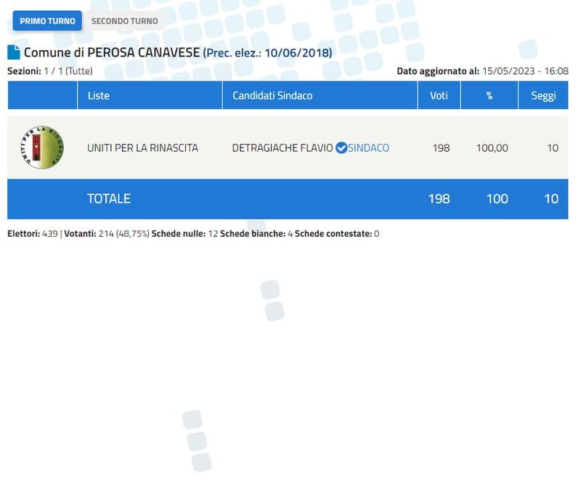Click the SINDACO label link
This screenshot has width=581, height=480.
coord(368,147)
